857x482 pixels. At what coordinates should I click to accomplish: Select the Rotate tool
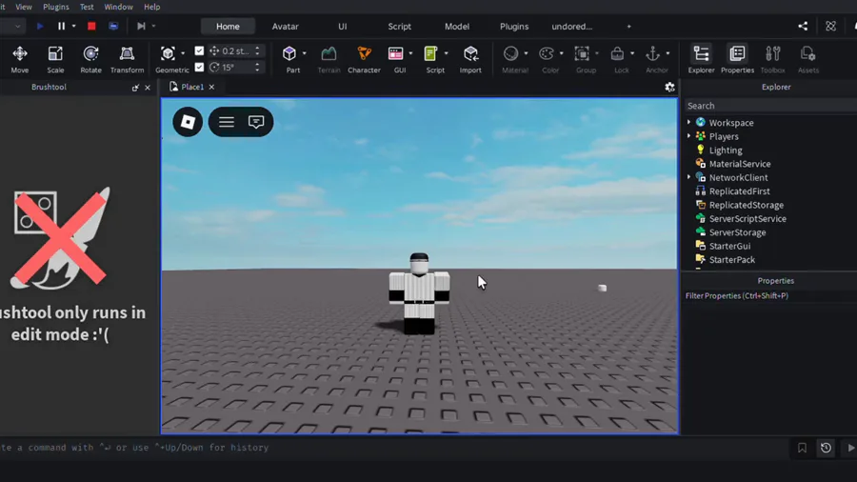pyautogui.click(x=90, y=59)
